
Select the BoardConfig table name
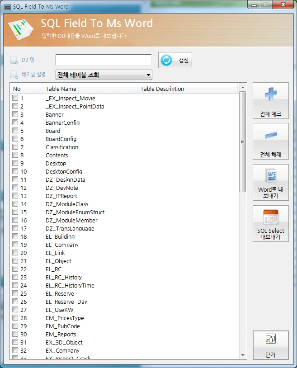click(x=61, y=139)
